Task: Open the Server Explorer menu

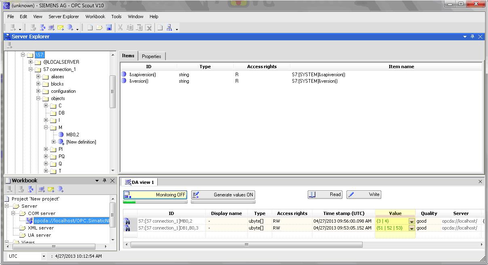Action: (x=64, y=17)
